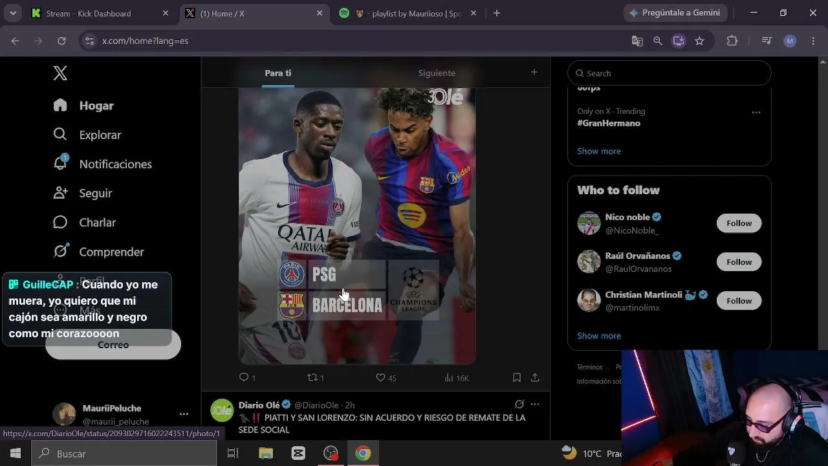Open the #GranHermano trending topic

pyautogui.click(x=609, y=123)
